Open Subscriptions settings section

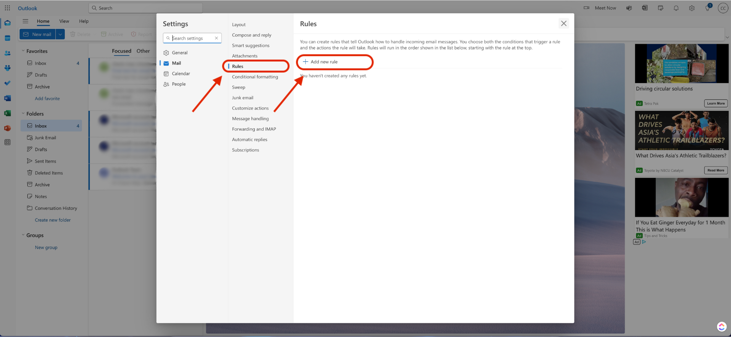[246, 150]
